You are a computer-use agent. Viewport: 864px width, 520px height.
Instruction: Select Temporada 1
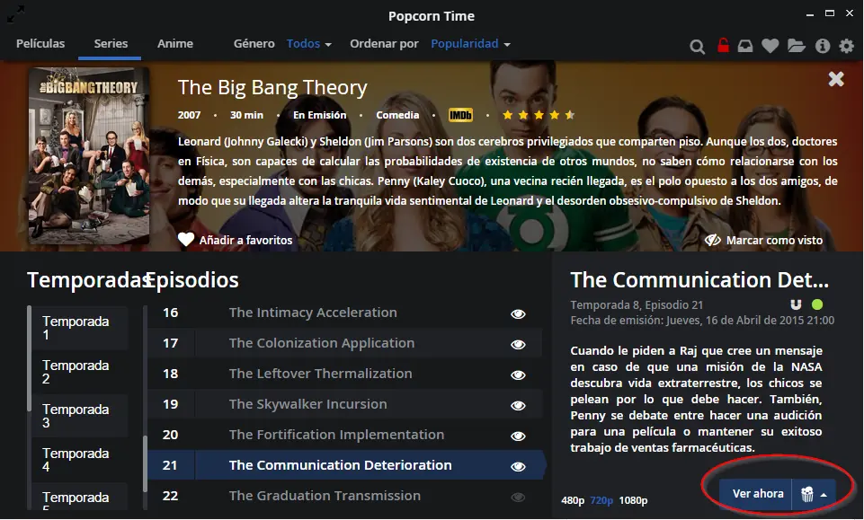coord(80,328)
